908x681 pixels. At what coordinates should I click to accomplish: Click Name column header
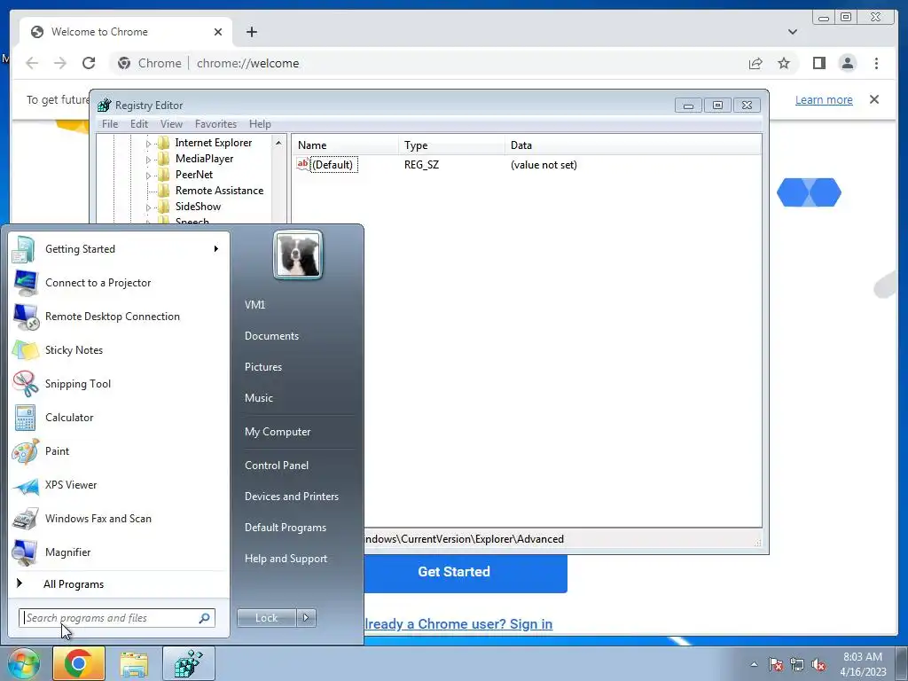[x=345, y=145]
